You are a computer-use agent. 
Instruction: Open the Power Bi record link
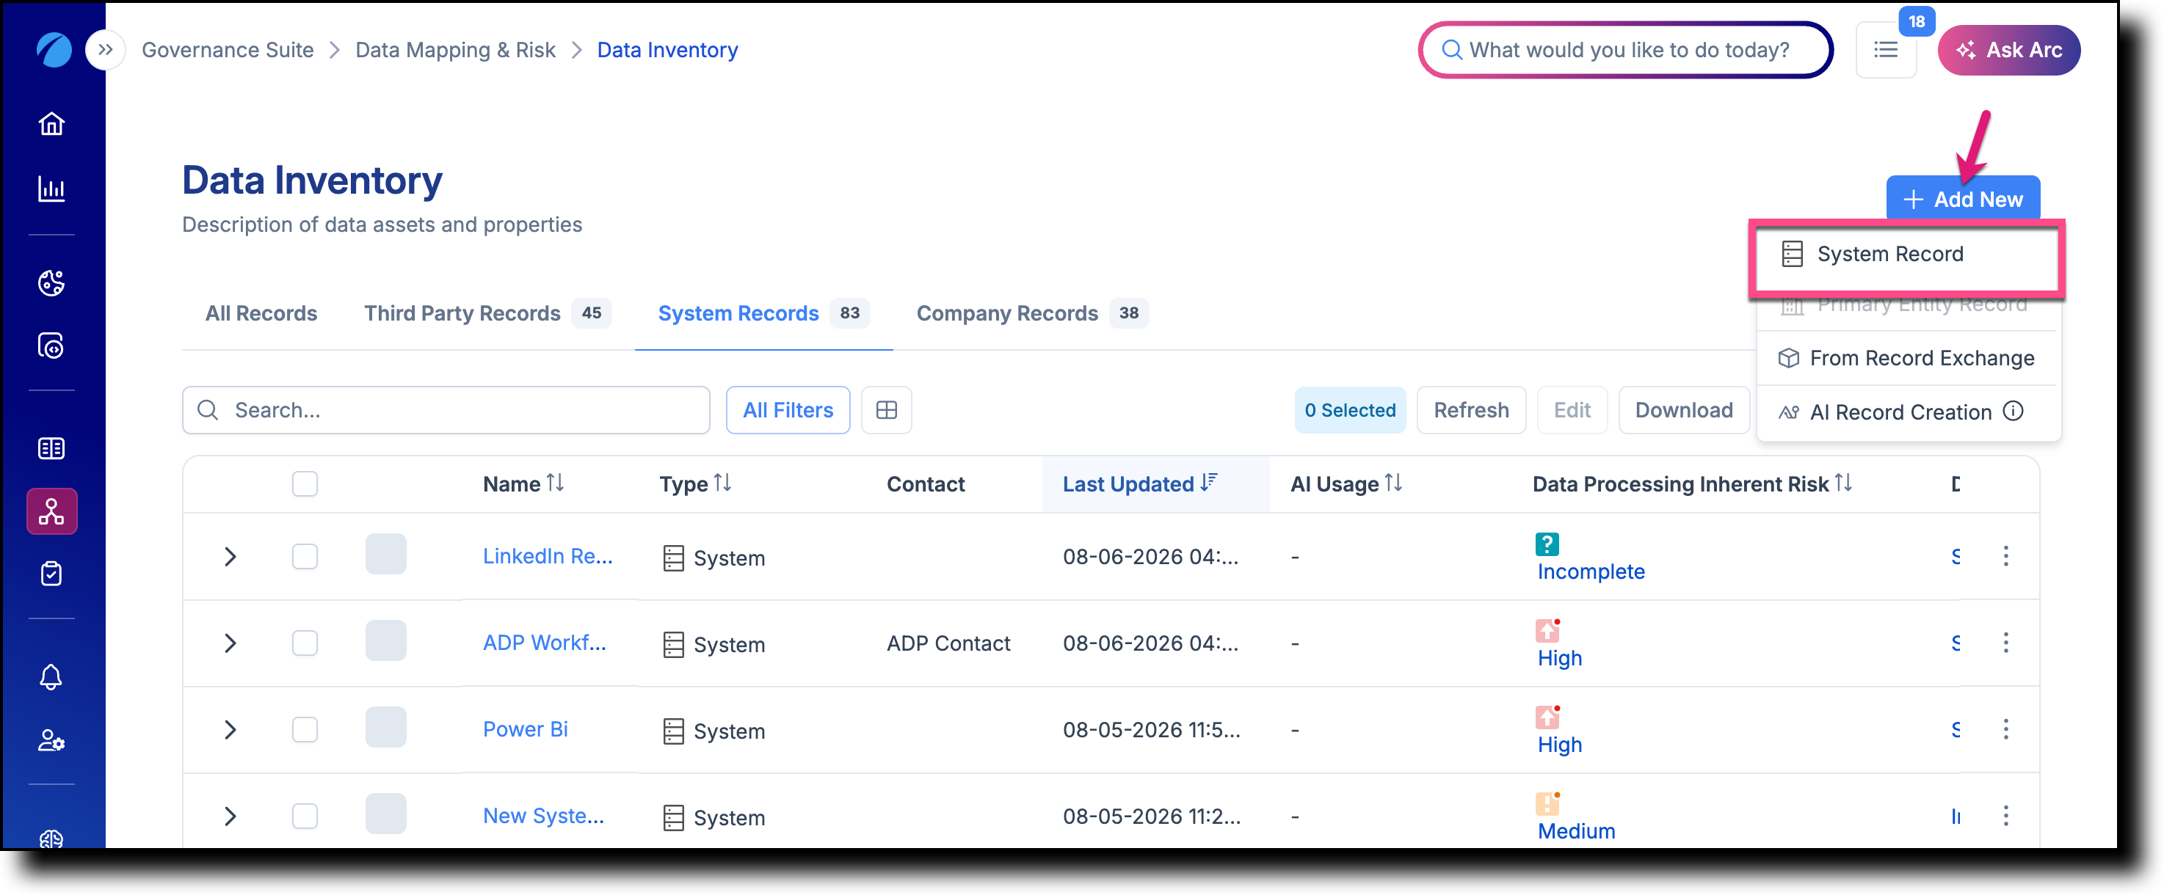[x=525, y=728]
